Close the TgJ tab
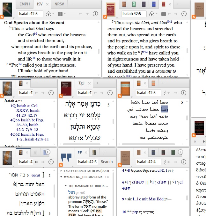The image size is (206, 216). coord(90,83)
